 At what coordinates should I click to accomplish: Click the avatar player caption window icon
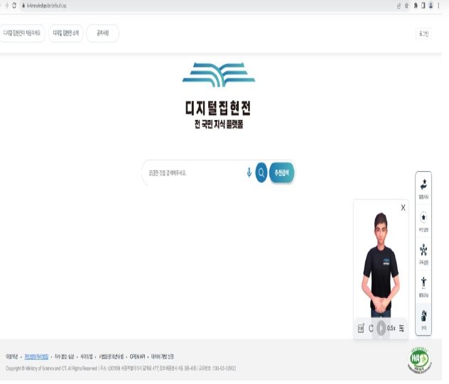[x=361, y=328]
